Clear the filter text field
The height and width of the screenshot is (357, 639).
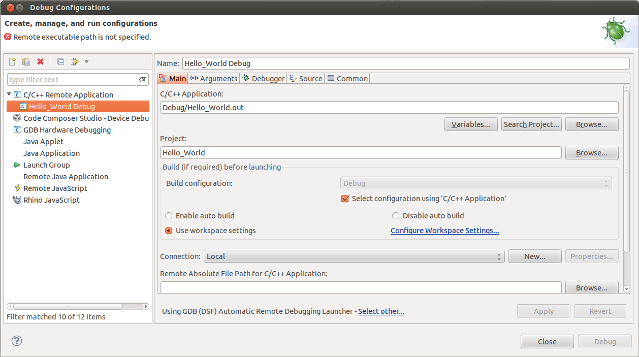pyautogui.click(x=144, y=79)
